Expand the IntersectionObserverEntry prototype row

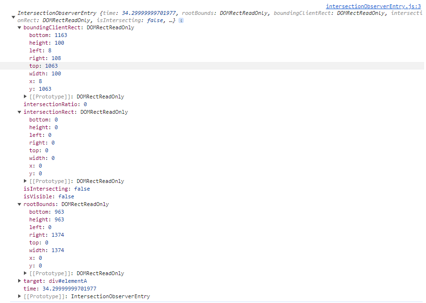pyautogui.click(x=19, y=296)
